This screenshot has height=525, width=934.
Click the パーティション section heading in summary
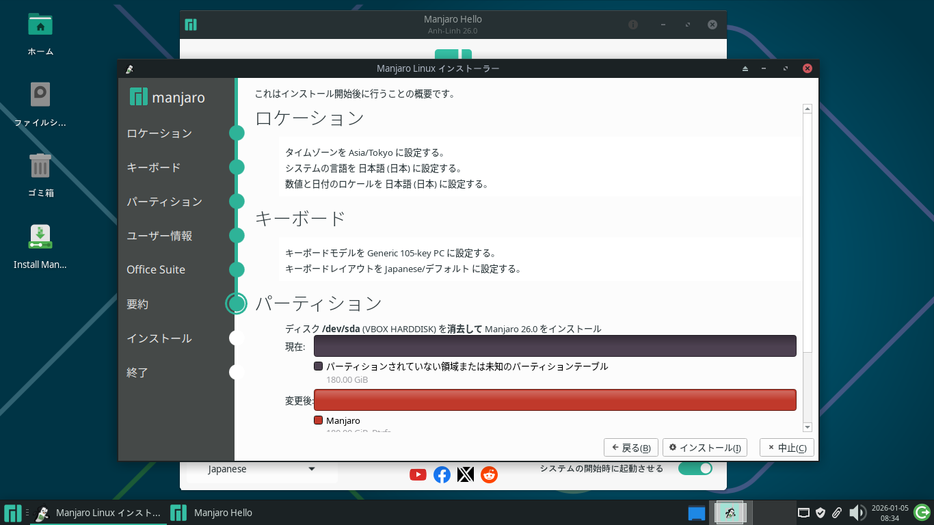pyautogui.click(x=319, y=304)
